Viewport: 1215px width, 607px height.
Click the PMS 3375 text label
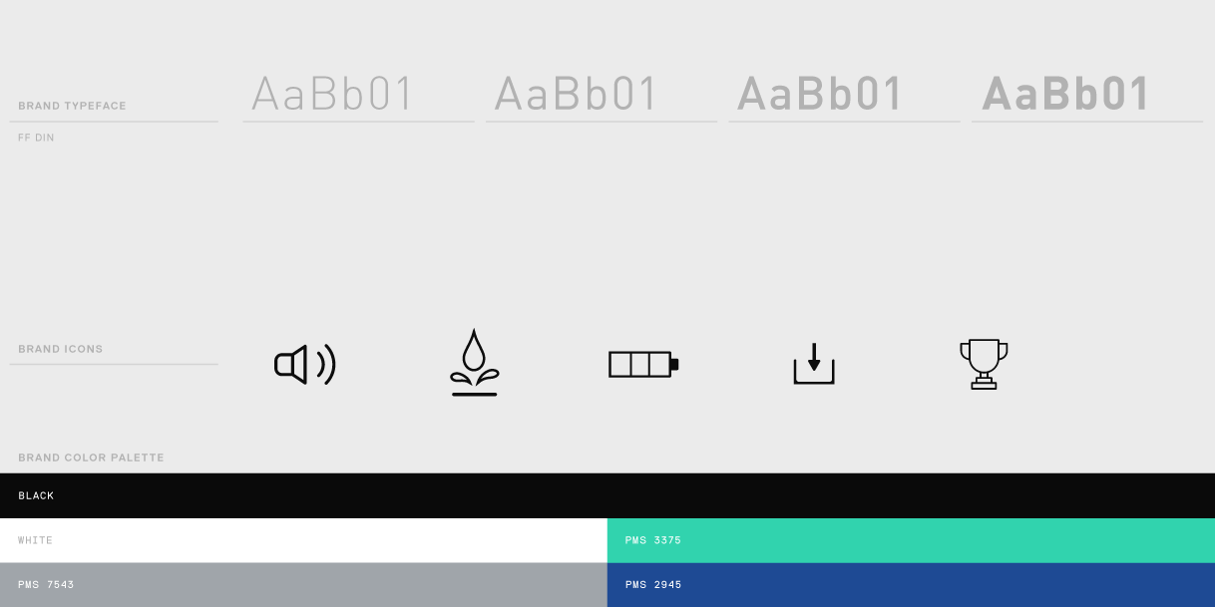(653, 540)
